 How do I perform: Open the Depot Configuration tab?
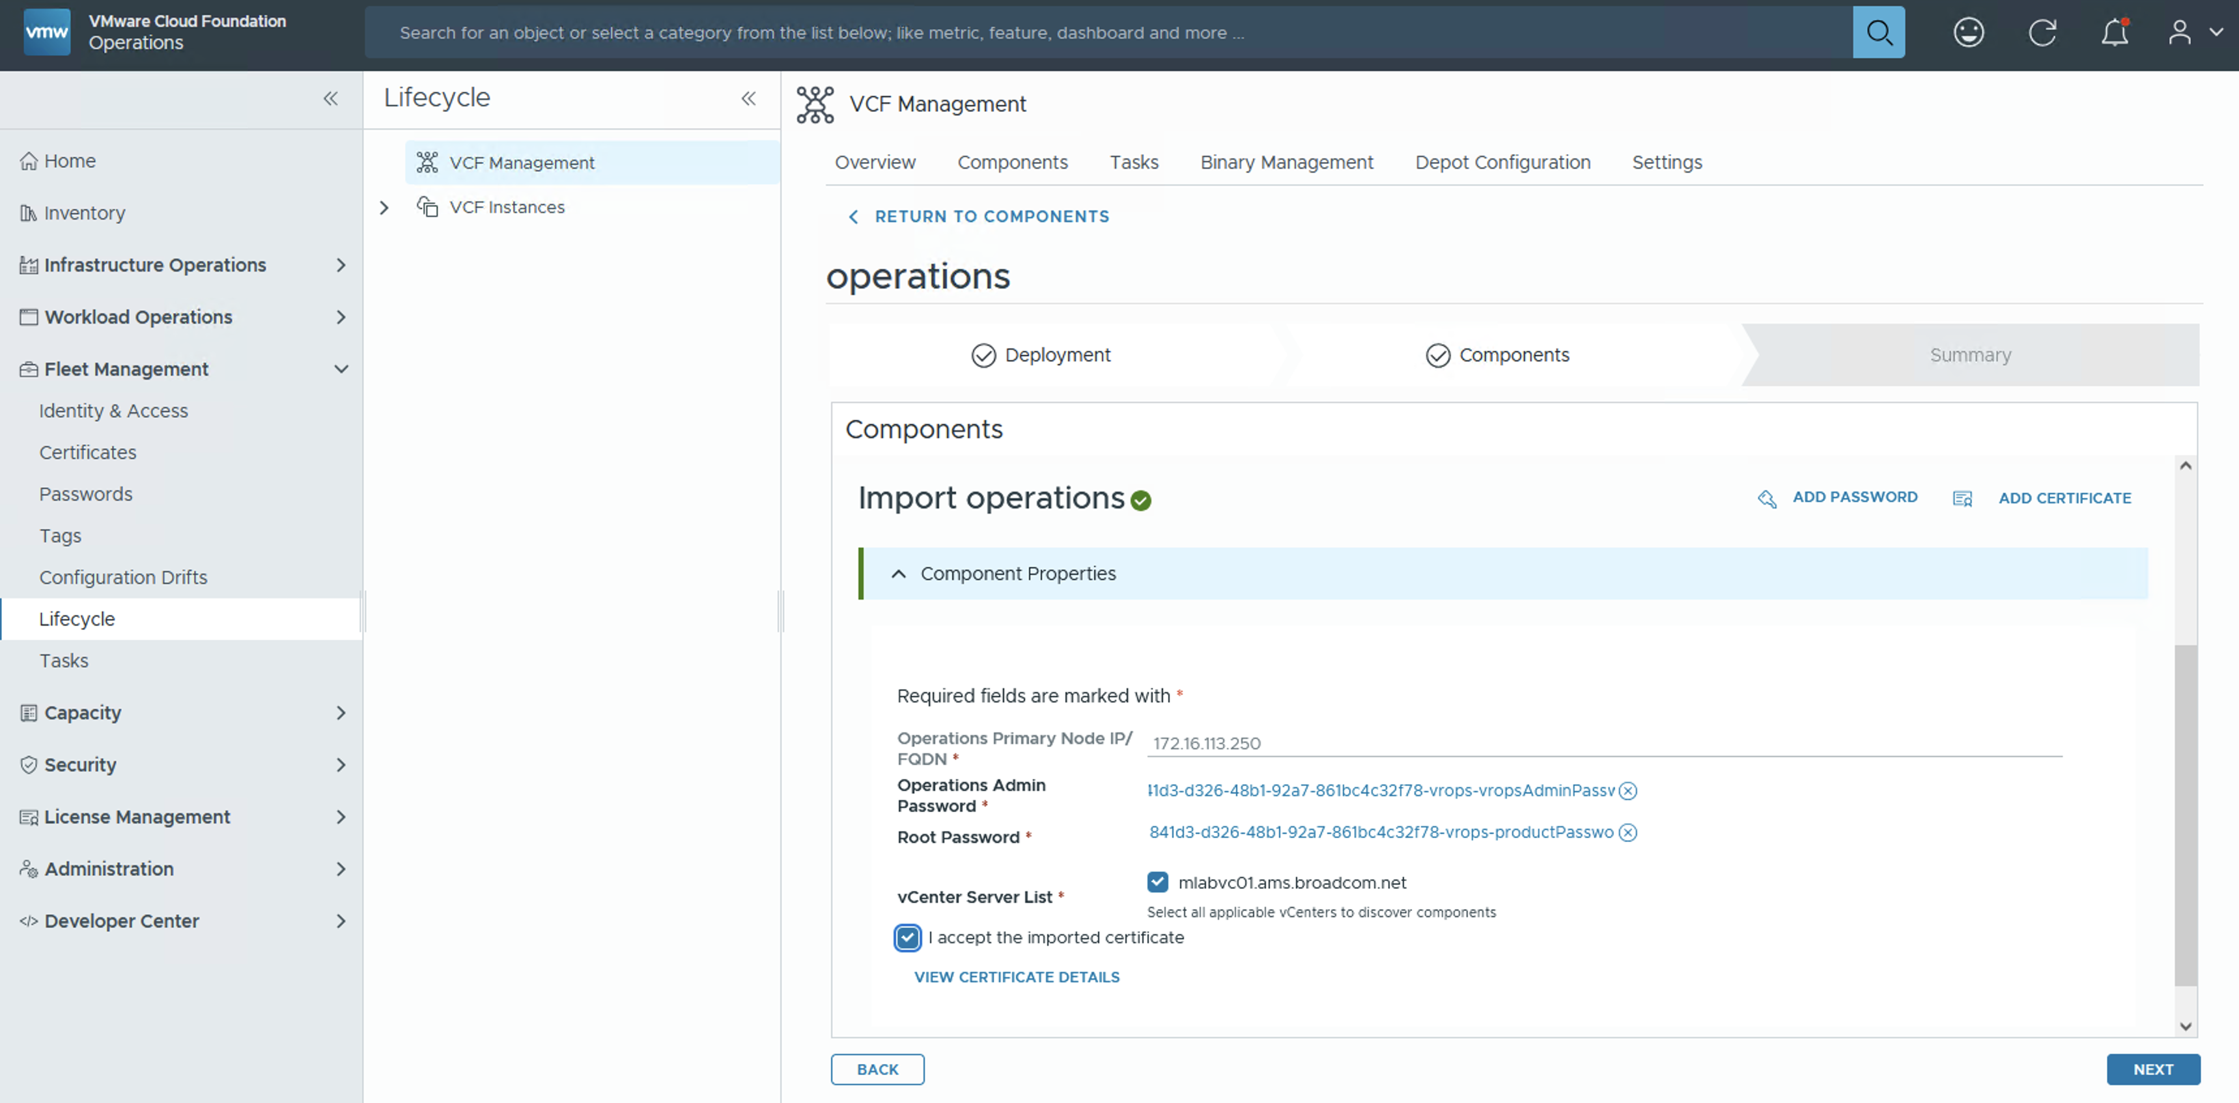1502,163
